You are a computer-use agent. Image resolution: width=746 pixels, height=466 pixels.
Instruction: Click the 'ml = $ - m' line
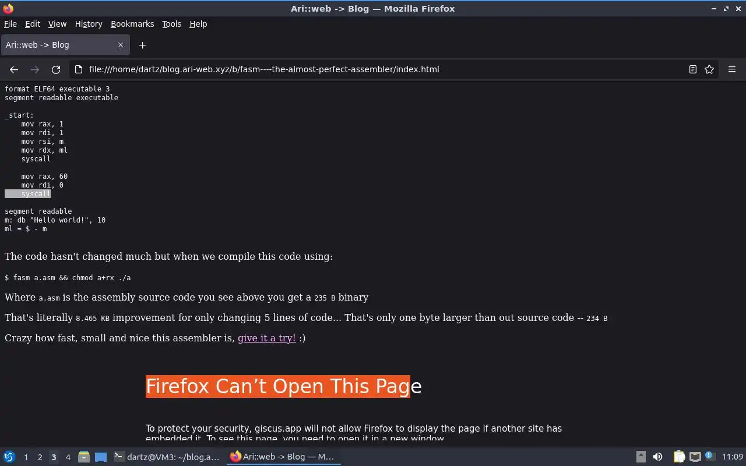click(x=26, y=229)
